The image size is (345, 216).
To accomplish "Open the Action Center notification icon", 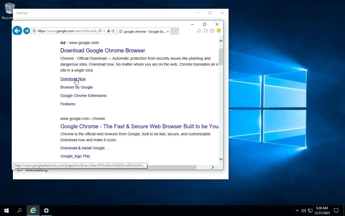I will point(336,211).
